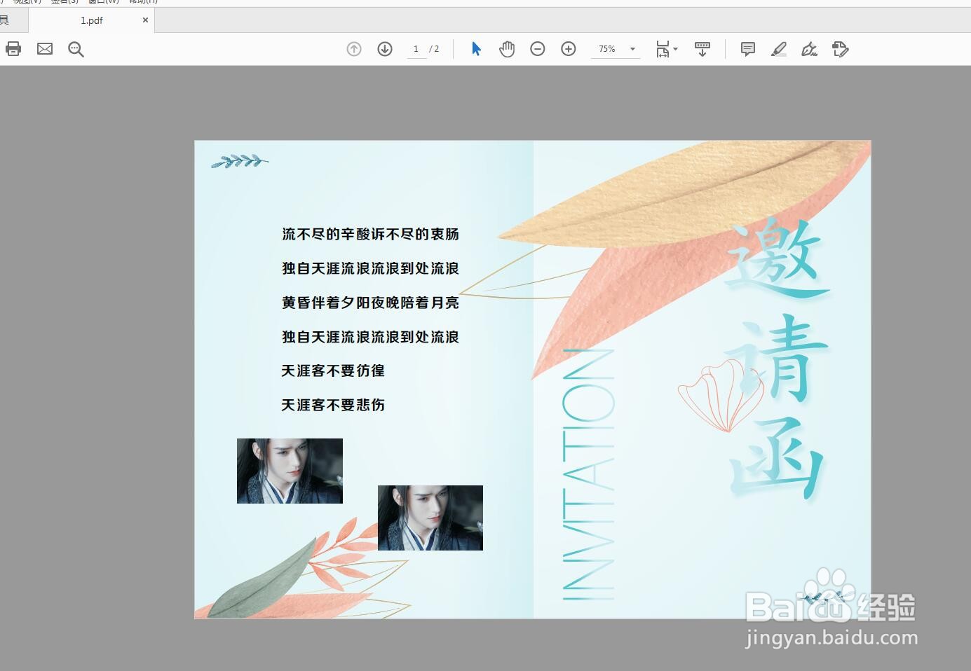This screenshot has width=971, height=671.
Task: Add a sticky note comment
Action: click(748, 49)
